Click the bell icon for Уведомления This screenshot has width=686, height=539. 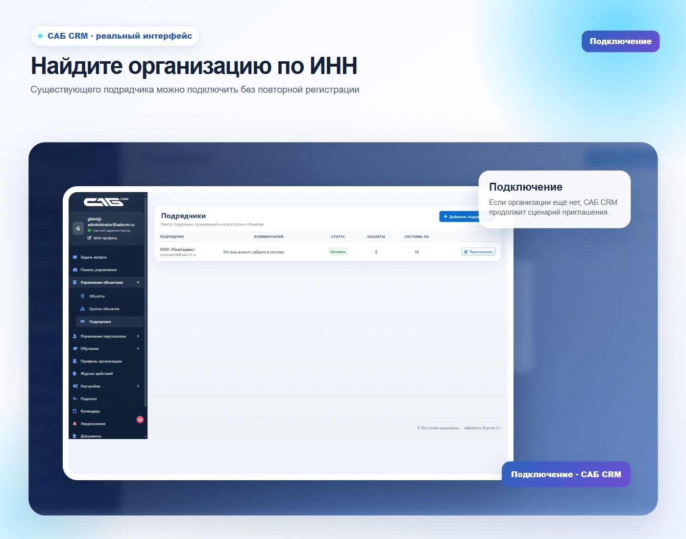tap(75, 424)
